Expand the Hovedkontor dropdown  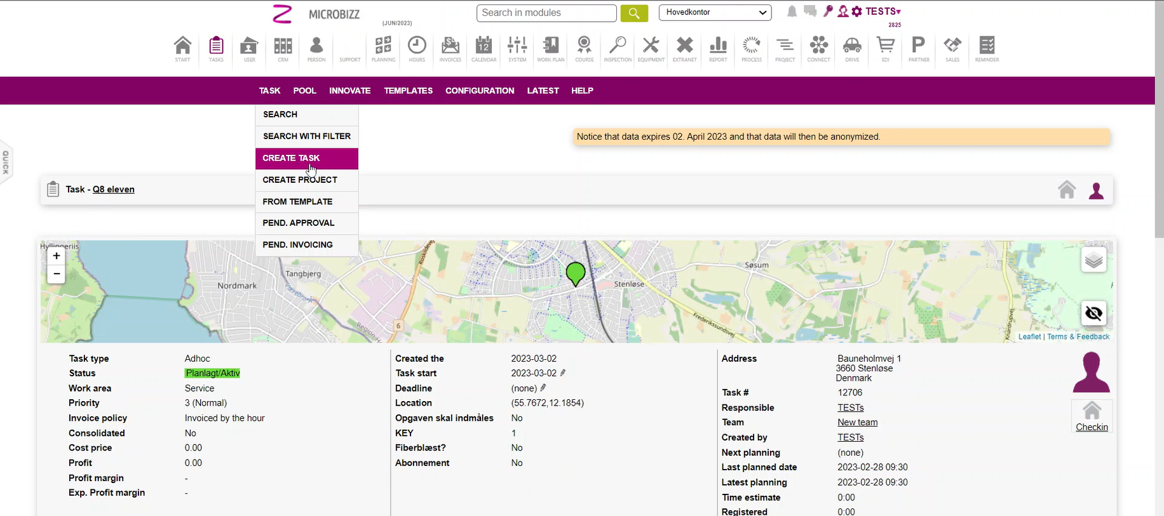pyautogui.click(x=715, y=13)
